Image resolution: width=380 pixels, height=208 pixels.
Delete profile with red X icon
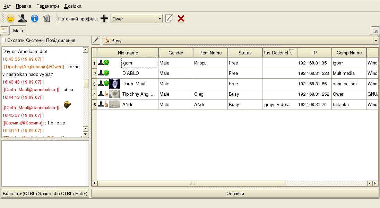point(181,19)
